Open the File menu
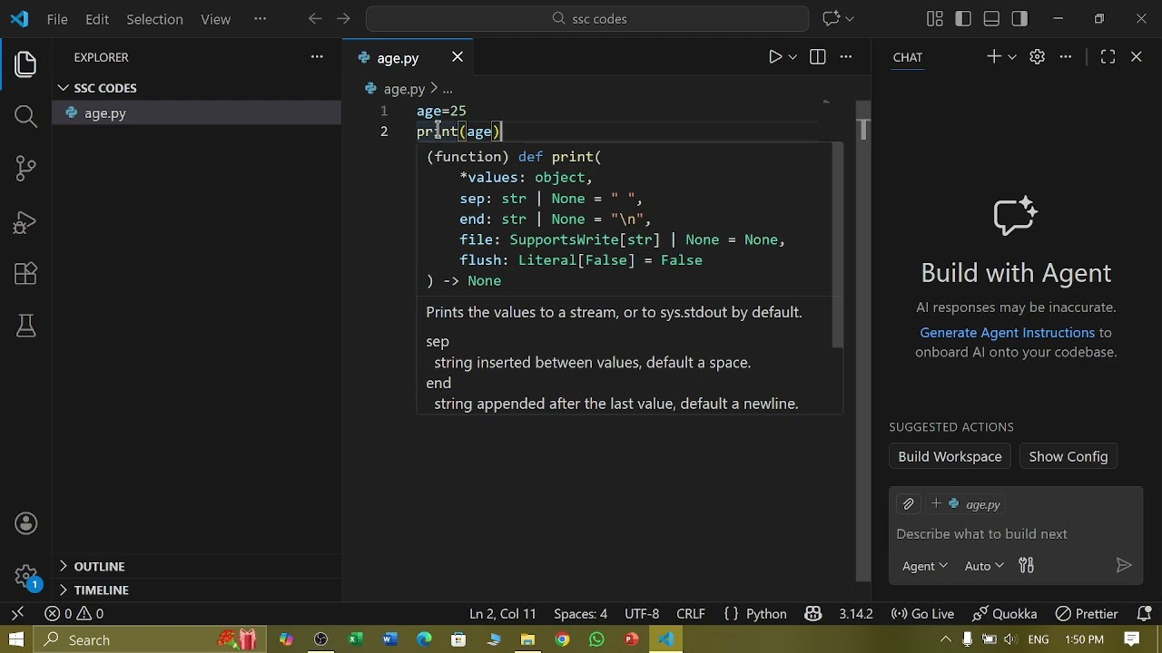Image resolution: width=1162 pixels, height=653 pixels. [57, 19]
